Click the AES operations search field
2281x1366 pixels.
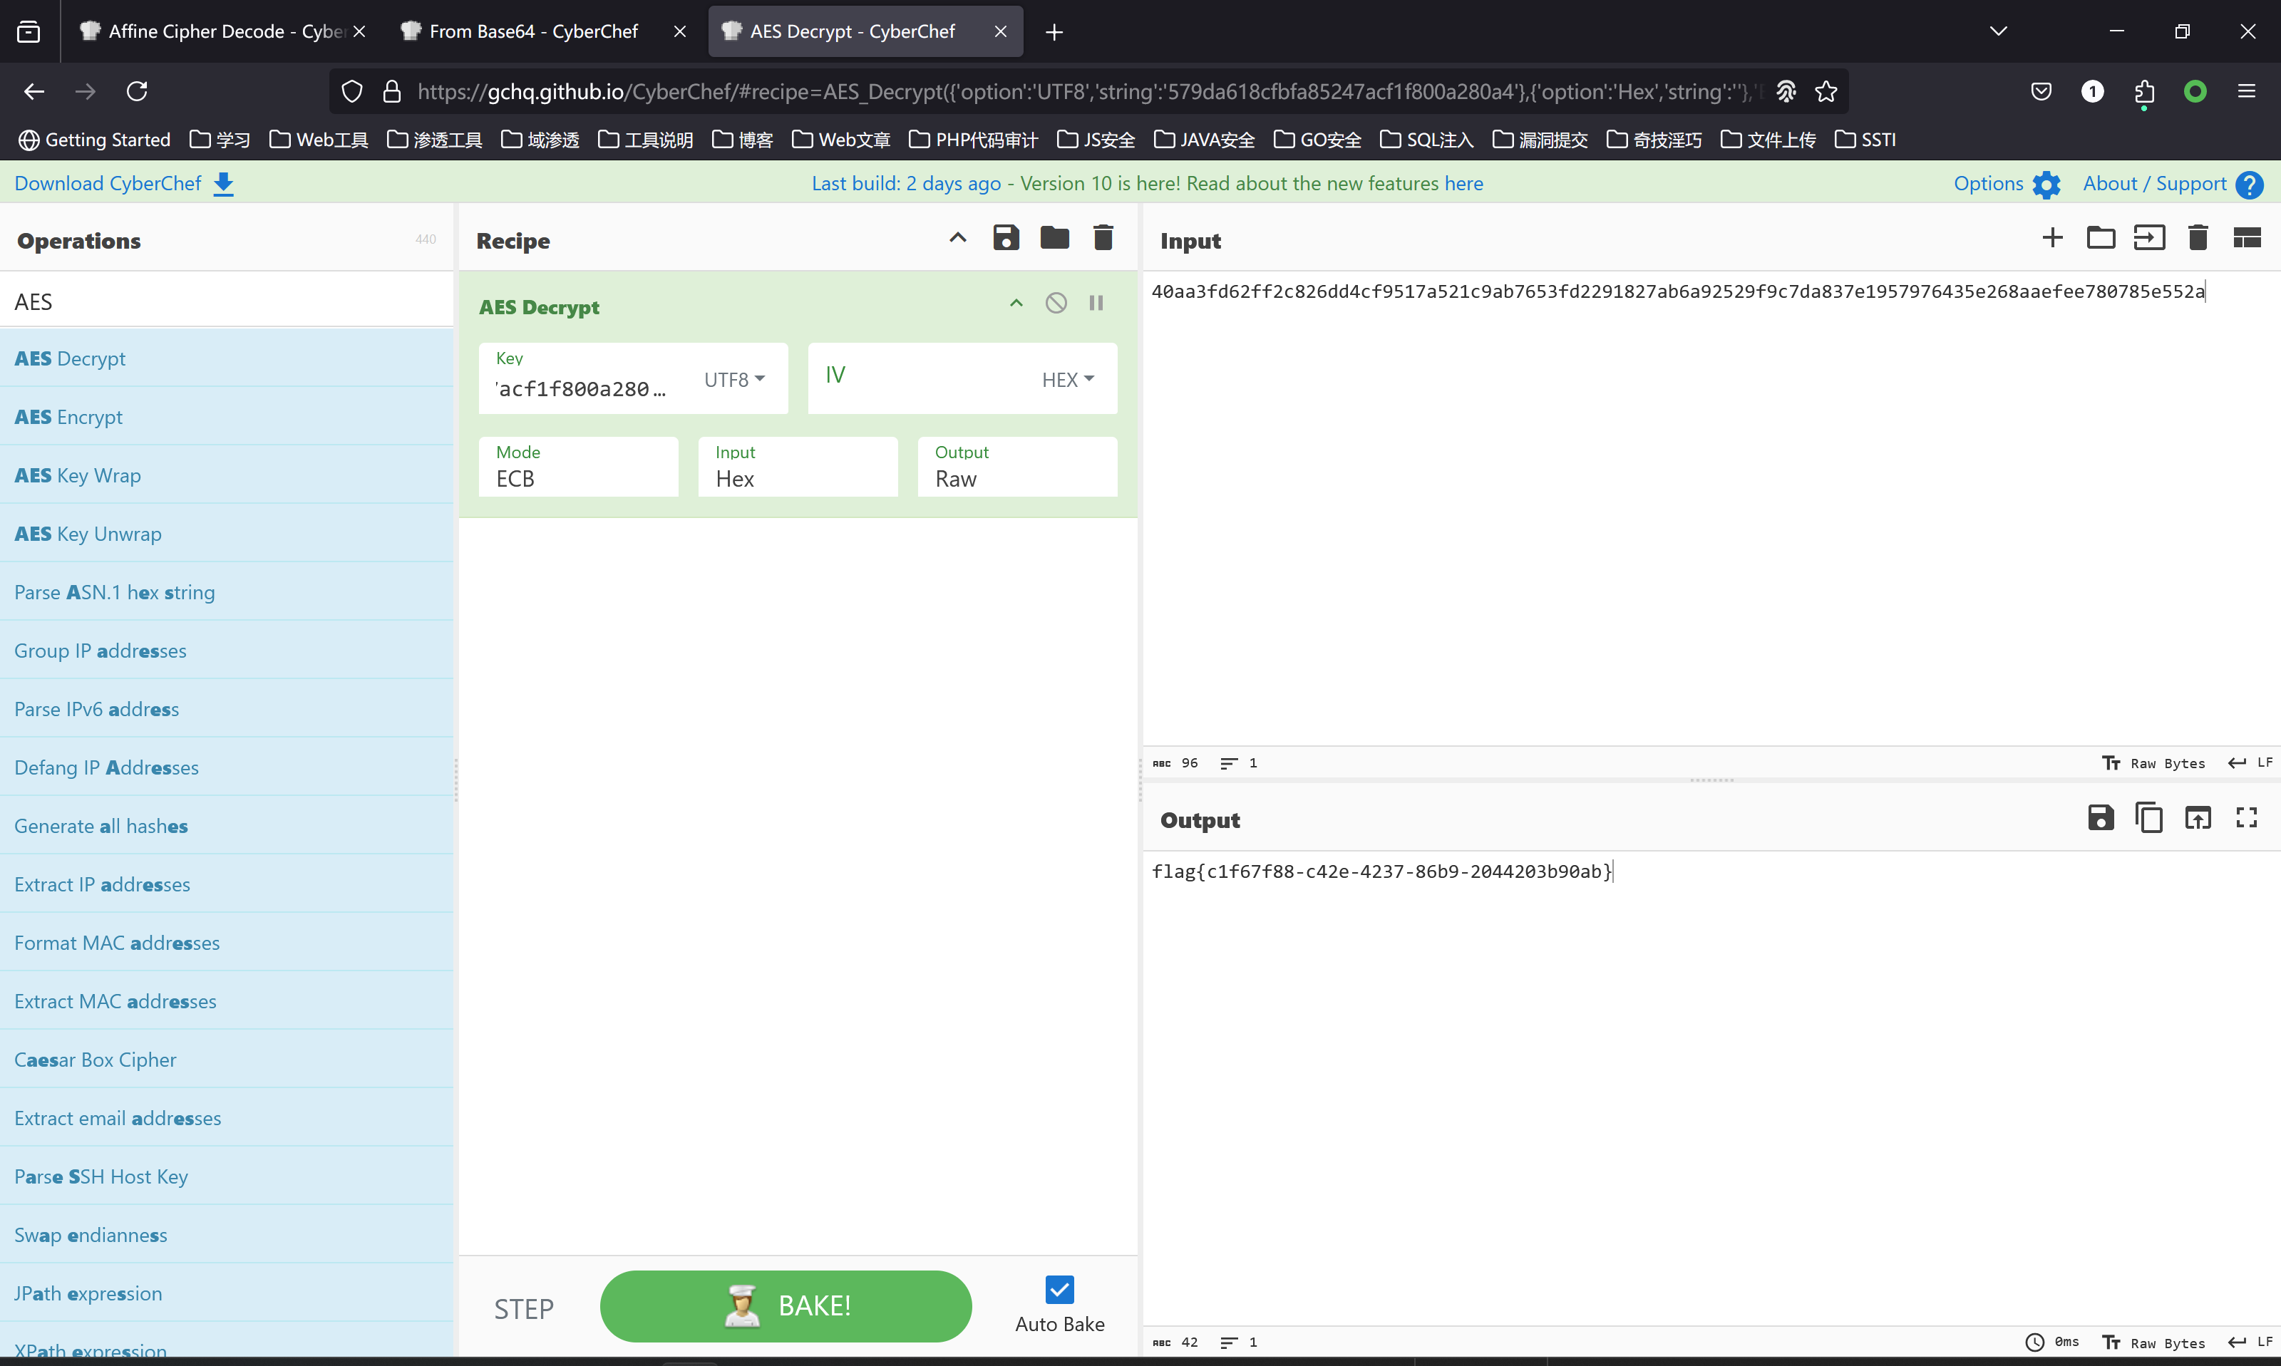pos(225,302)
